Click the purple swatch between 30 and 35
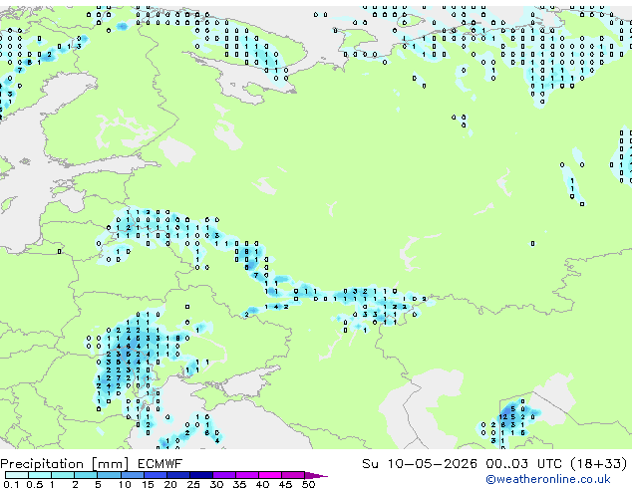The height and width of the screenshot is (488, 632). pyautogui.click(x=223, y=475)
